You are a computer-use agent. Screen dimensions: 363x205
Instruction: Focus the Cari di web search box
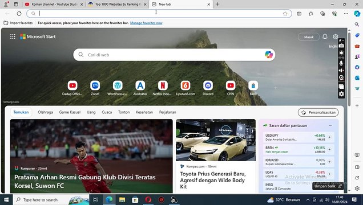(174, 55)
